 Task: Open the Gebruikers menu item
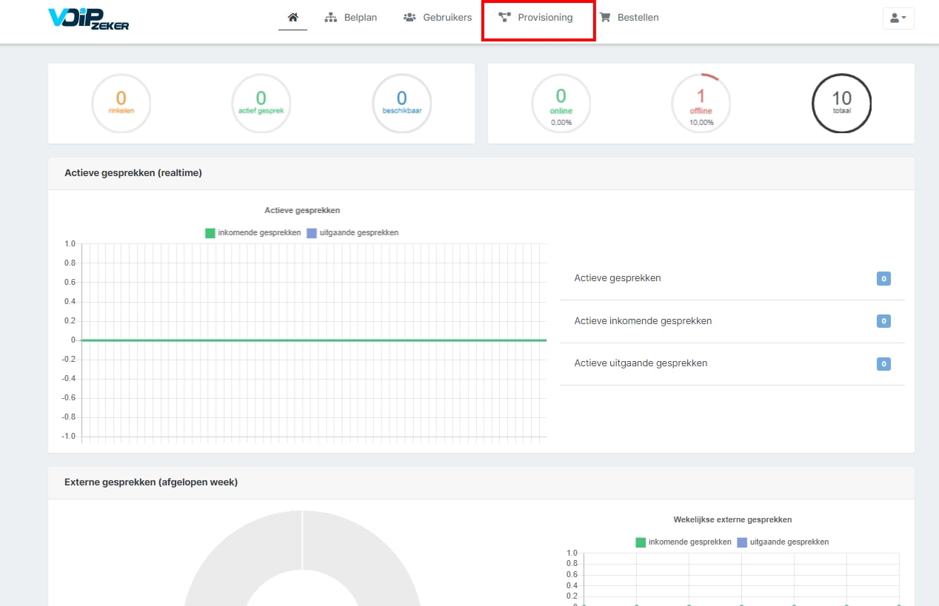tap(438, 17)
